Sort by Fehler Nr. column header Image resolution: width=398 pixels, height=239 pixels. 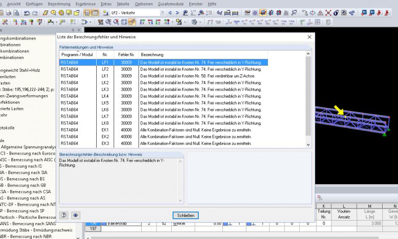(x=126, y=54)
